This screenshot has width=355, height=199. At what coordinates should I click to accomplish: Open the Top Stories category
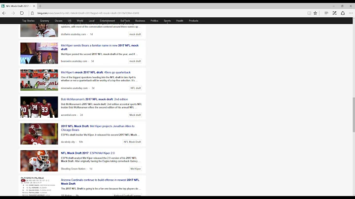pos(28,21)
